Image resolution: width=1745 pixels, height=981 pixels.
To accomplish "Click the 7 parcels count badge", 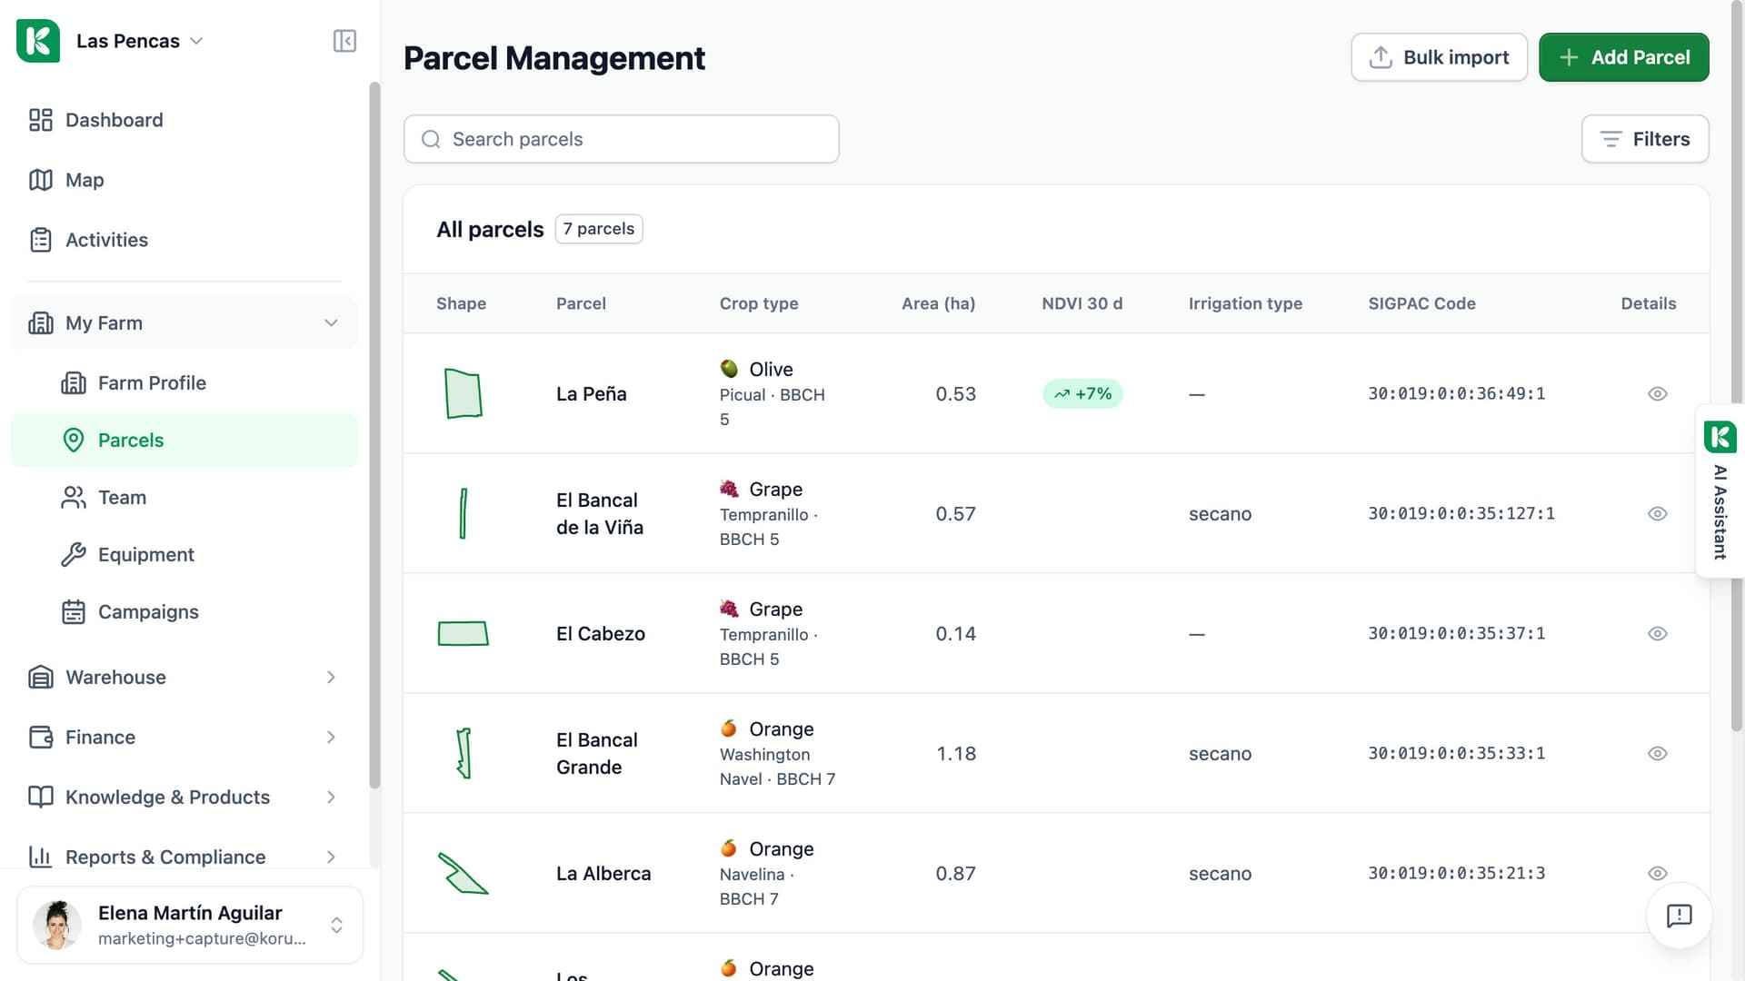I will pos(599,229).
